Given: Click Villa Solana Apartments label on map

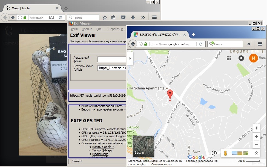Looking at the screenshot, I should (146, 88).
